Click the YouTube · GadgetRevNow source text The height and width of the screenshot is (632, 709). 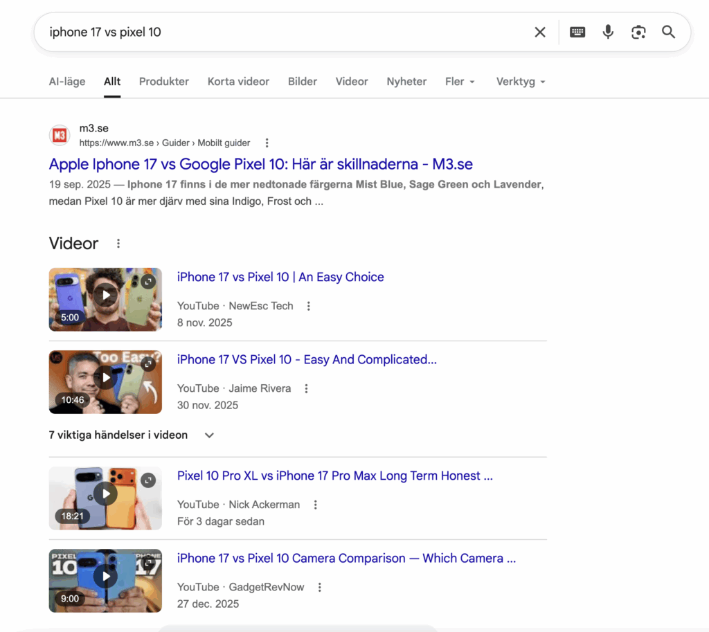[x=240, y=587]
